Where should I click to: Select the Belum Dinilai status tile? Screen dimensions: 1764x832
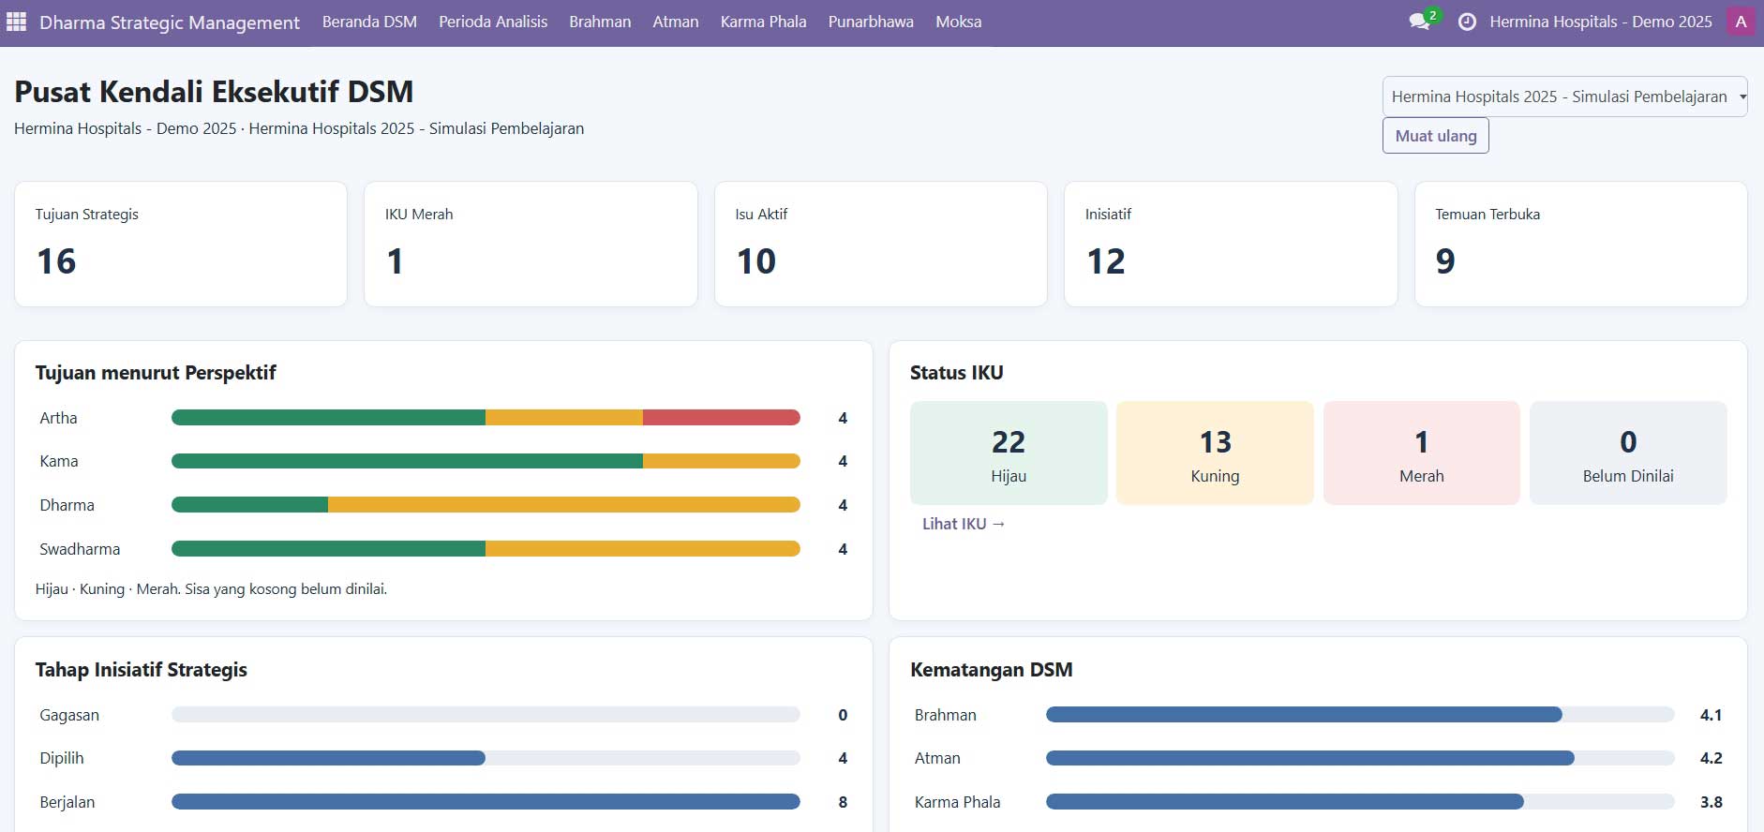point(1628,453)
